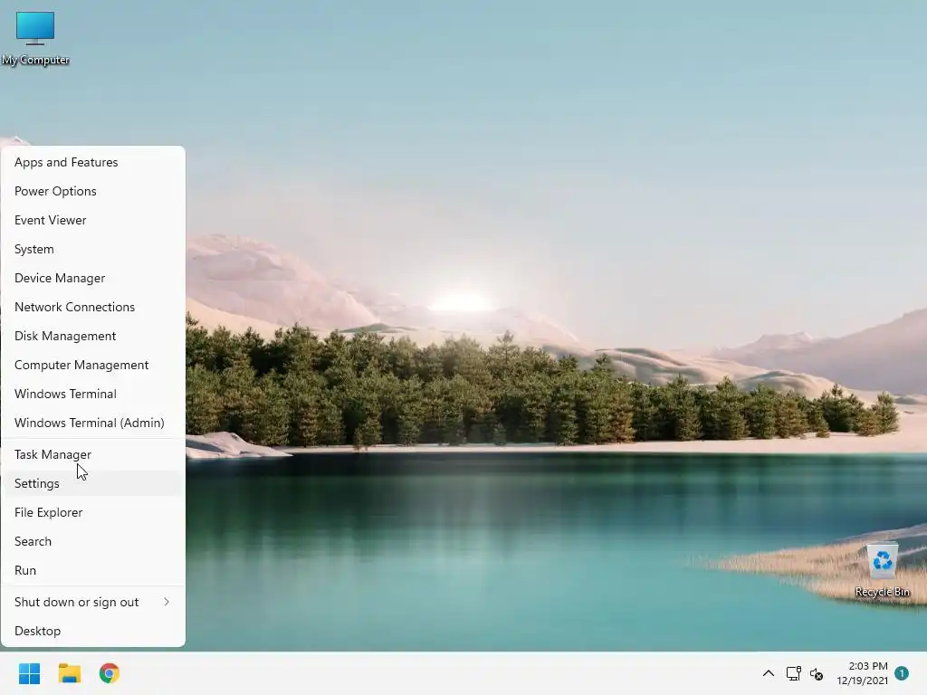Select the Recycle Bin desktop icon

point(882,571)
